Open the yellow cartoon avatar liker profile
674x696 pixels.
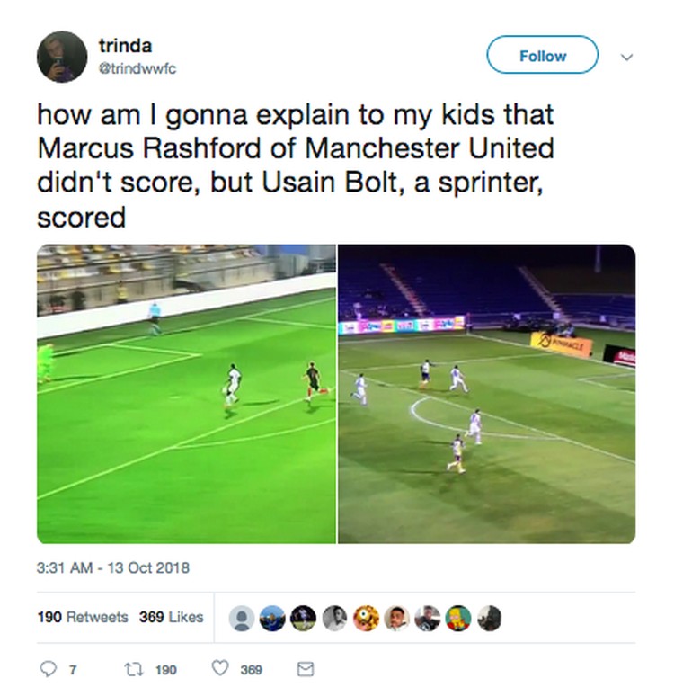tap(366, 618)
